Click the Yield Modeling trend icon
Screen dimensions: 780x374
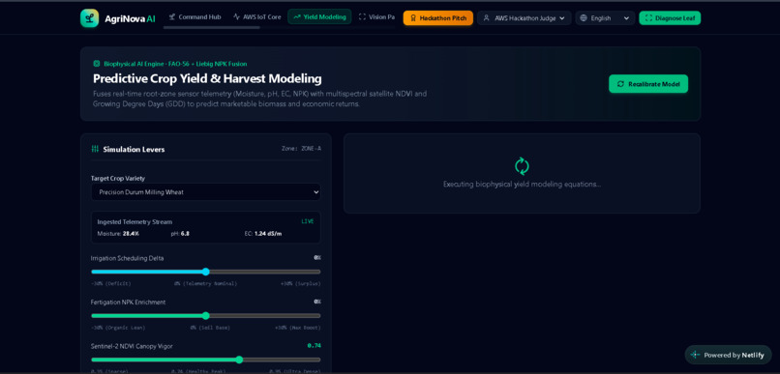pos(297,16)
